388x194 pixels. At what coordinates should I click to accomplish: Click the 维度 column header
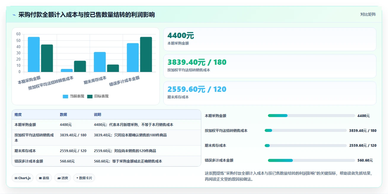pyautogui.click(x=18, y=115)
